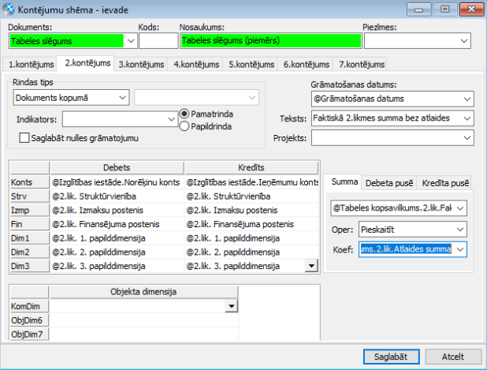Open the Kredīta pusē sub-tab
The width and height of the screenshot is (487, 370).
(445, 183)
